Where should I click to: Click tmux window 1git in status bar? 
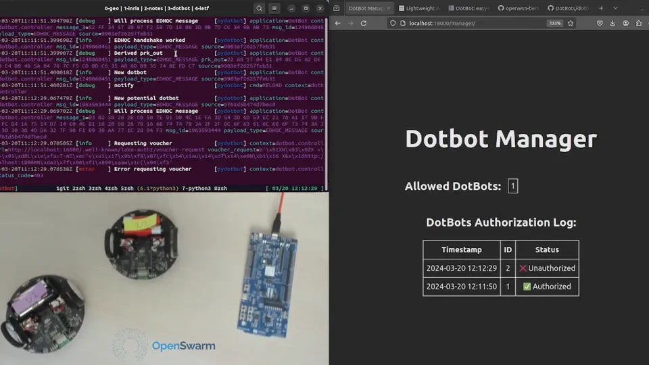pyautogui.click(x=62, y=189)
